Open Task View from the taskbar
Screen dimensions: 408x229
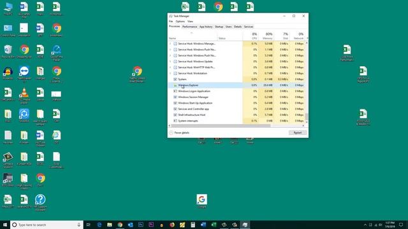point(89,225)
